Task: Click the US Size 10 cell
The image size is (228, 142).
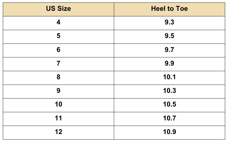Action: pyautogui.click(x=58, y=104)
